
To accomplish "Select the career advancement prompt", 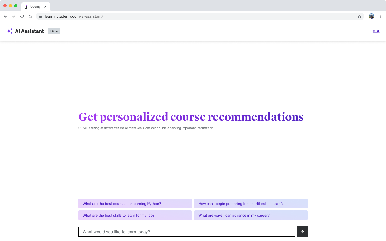I will coord(251,215).
